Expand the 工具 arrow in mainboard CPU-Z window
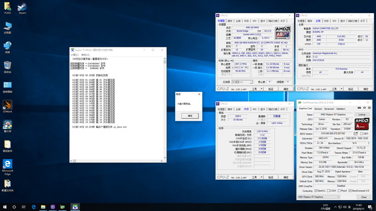The image size is (376, 211). coord(342,89)
